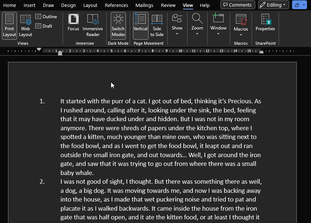Viewport: 311px width, 223px height.
Task: Open the Help tab
Action: (x=205, y=5)
